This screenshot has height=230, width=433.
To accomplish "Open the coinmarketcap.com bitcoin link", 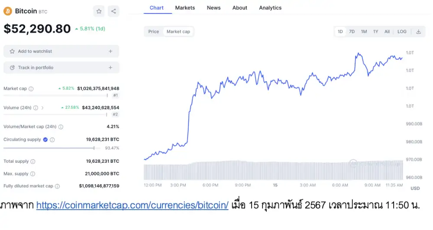I will pyautogui.click(x=132, y=205).
